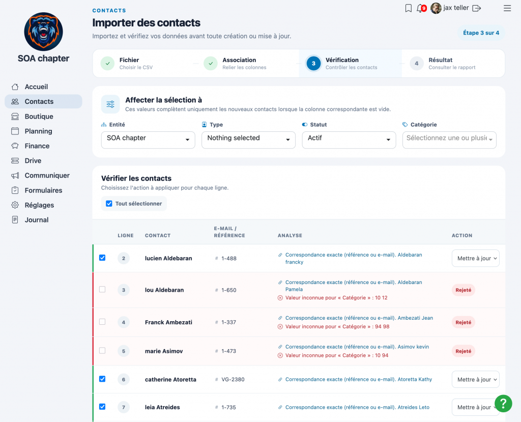This screenshot has height=422, width=521.
Task: Click the logout icon beside jax teller
Action: [476, 8]
